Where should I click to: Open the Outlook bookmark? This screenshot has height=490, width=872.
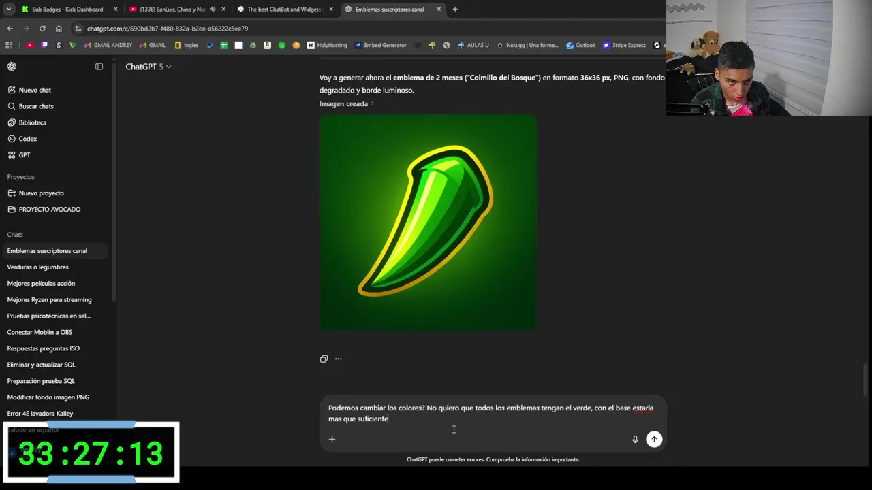click(580, 45)
